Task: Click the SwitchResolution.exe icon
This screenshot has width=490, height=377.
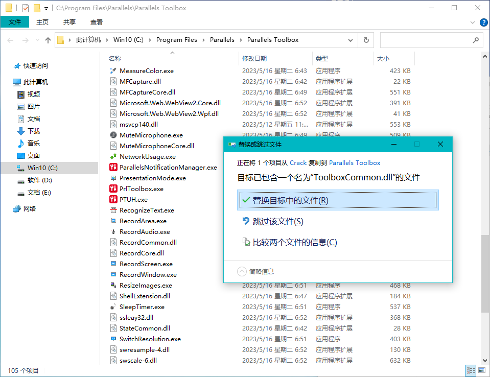Action: point(113,339)
